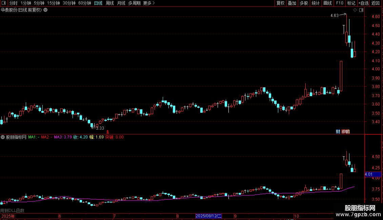Open the 股朋指标网 indicator dropdown circle

pyautogui.click(x=3, y=137)
